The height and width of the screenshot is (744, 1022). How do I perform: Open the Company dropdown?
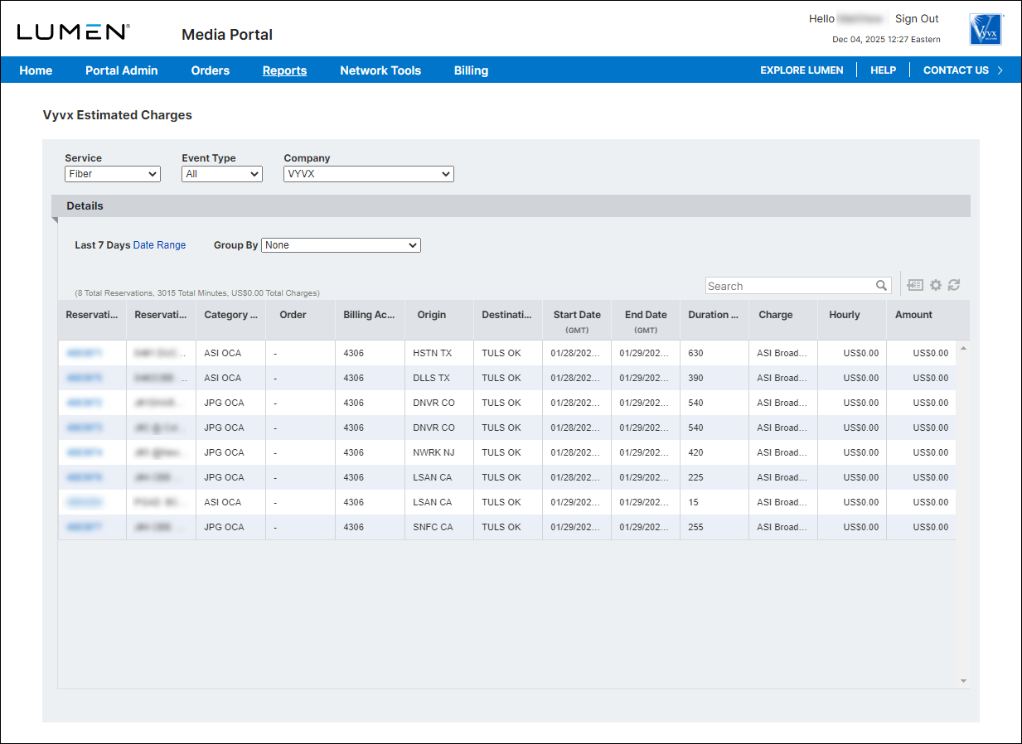pyautogui.click(x=368, y=174)
